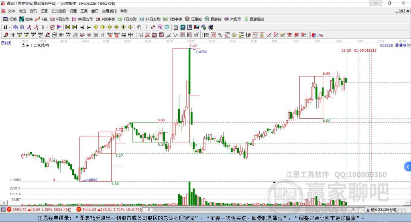Open the T四方形 tool

pyautogui.click(x=127, y=19)
